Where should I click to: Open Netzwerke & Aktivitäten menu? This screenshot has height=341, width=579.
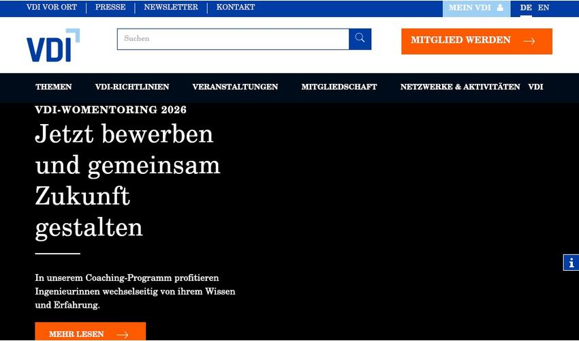click(460, 87)
